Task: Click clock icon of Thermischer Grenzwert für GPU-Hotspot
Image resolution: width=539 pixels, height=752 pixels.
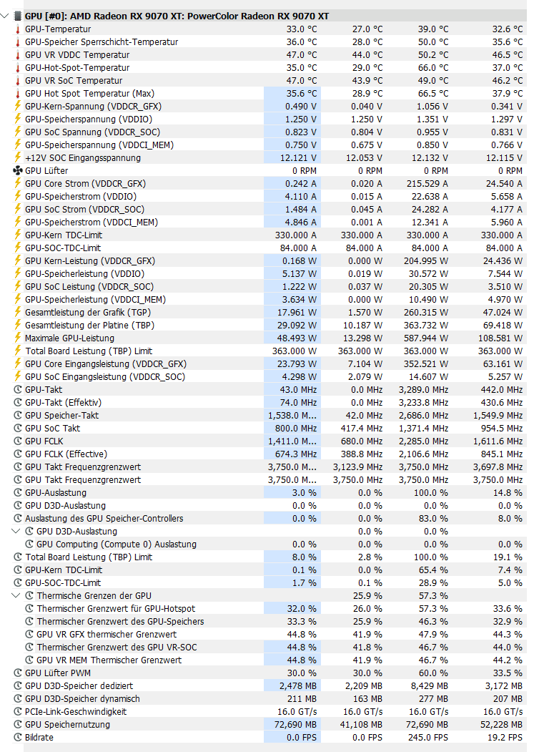Action: click(29, 608)
